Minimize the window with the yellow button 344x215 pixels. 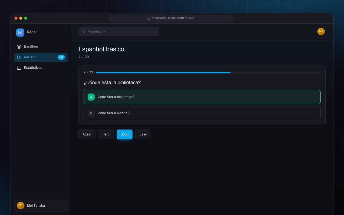[21, 18]
